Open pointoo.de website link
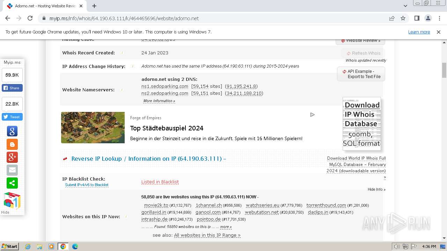 (x=209, y=219)
